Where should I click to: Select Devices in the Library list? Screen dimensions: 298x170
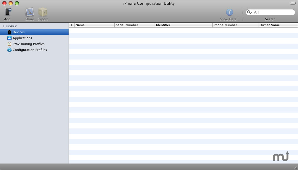point(34,32)
